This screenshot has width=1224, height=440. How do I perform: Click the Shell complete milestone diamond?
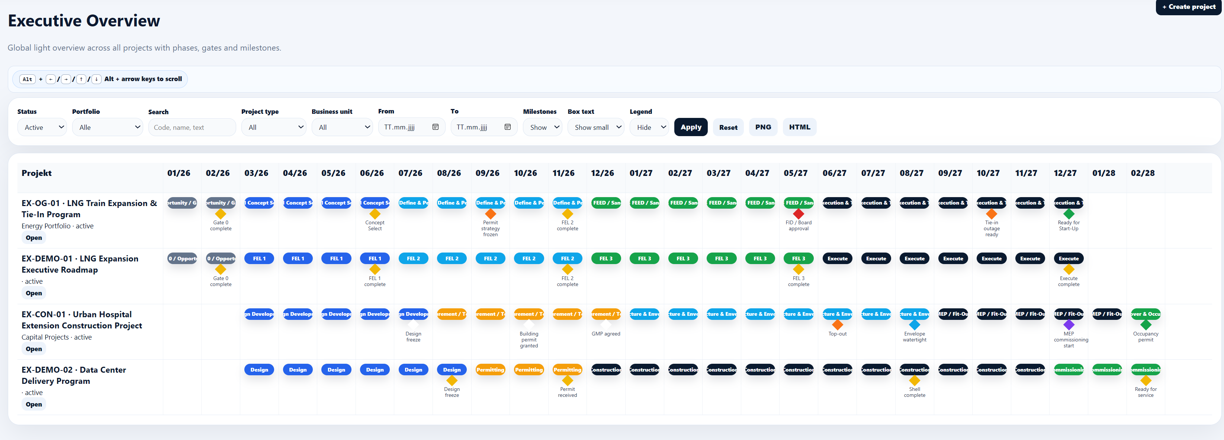coord(914,380)
